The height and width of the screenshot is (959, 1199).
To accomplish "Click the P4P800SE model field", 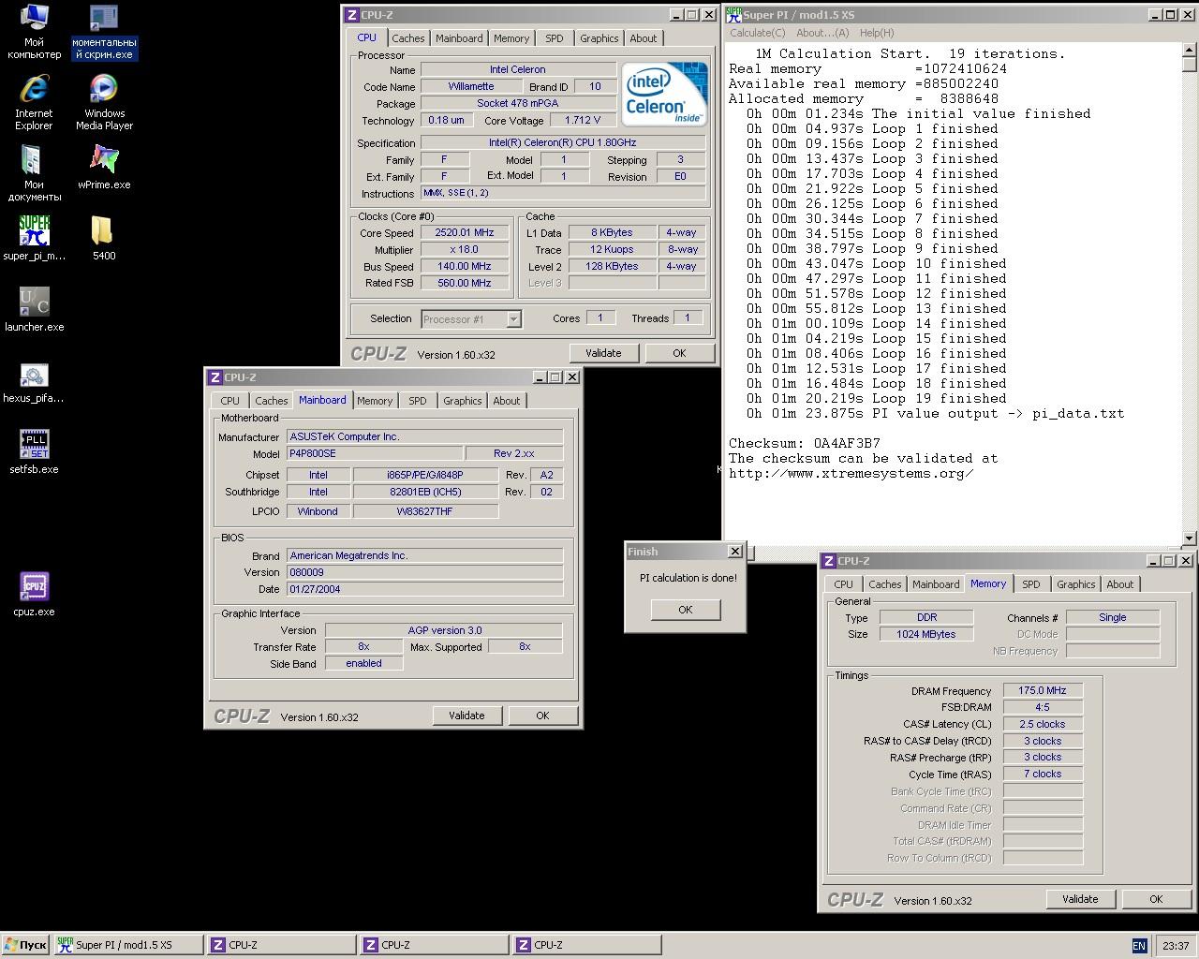I will point(374,454).
